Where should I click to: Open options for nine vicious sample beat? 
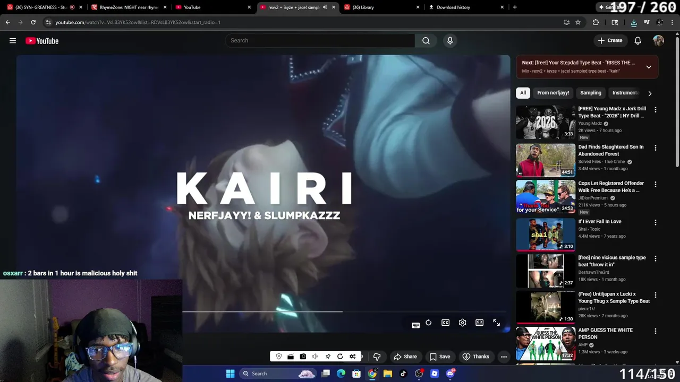pos(655,259)
